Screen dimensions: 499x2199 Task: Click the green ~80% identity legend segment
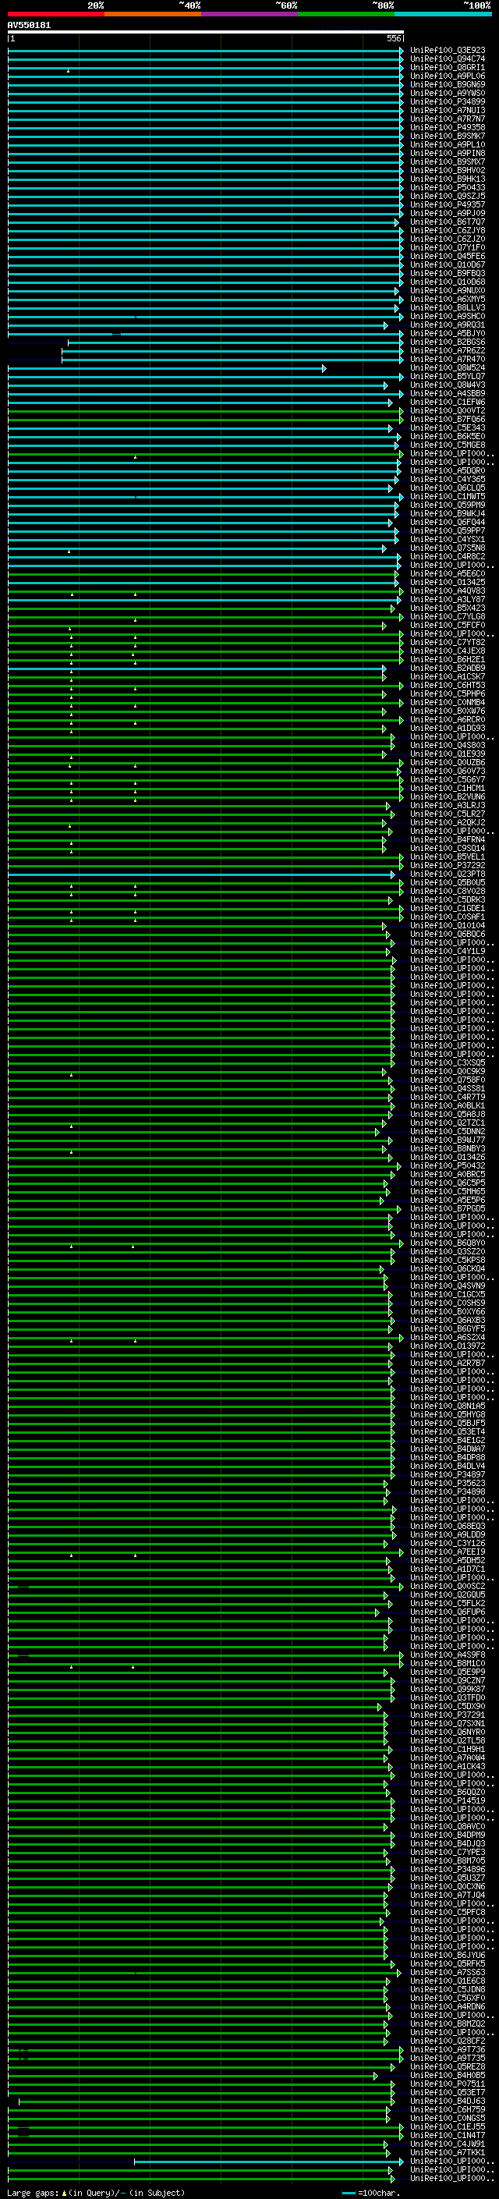pyautogui.click(x=346, y=15)
